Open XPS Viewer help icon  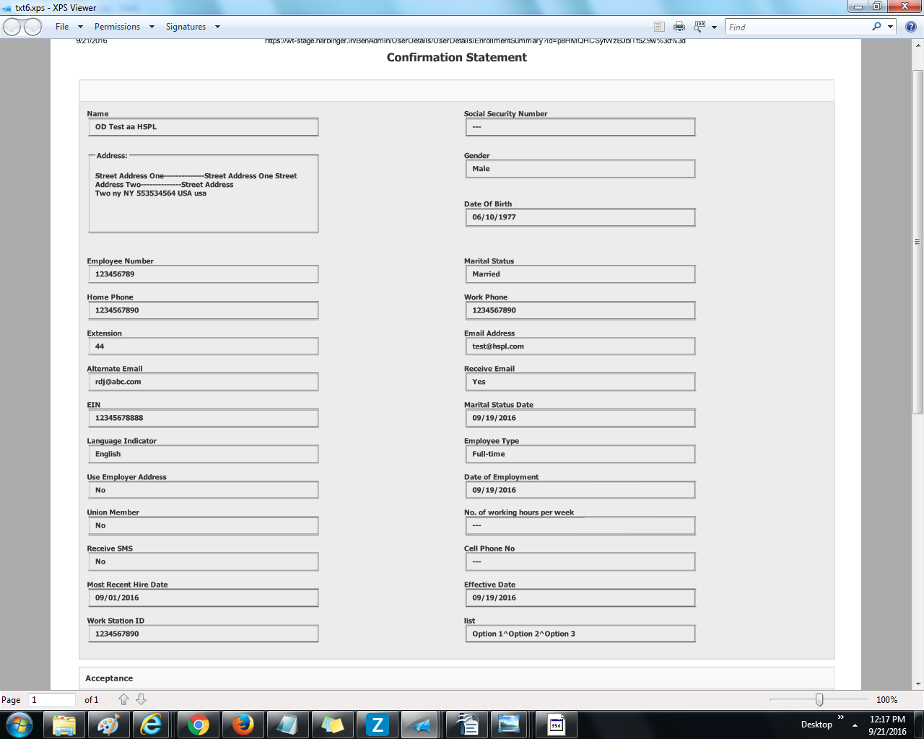coord(911,27)
